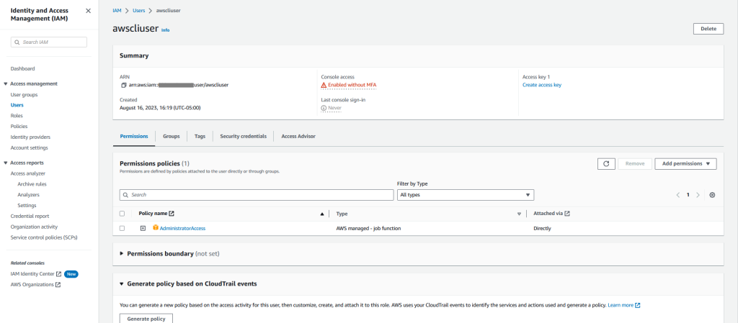The width and height of the screenshot is (738, 323).
Task: Open the Tags tab
Action: click(x=200, y=136)
